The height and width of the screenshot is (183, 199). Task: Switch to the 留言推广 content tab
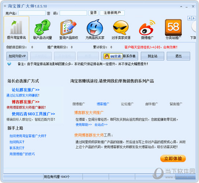point(176,104)
